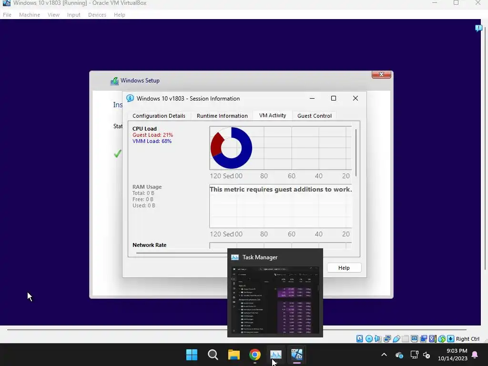Click the Task Manager preview thumbnail
The image size is (488, 366).
coord(275,300)
